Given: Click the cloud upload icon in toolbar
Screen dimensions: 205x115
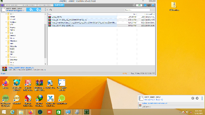Looking at the screenshot, I should coord(51,10).
